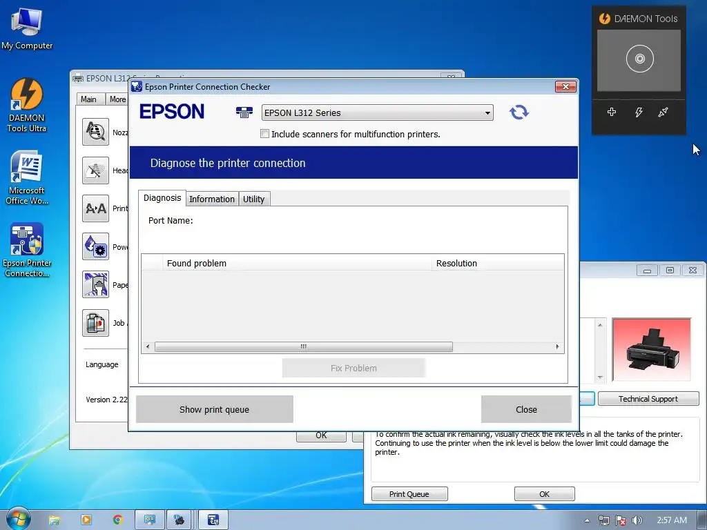Open Epson Printer Connection Checker desktop shortcut
Screen dimensions: 707x530
pyautogui.click(x=27, y=250)
